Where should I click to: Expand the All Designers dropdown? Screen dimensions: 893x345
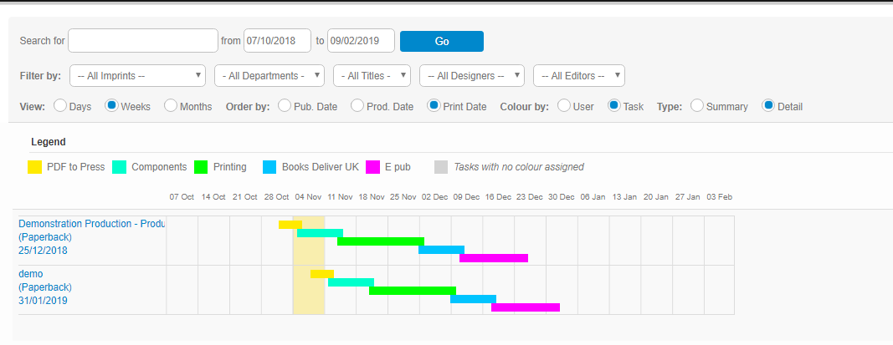(x=471, y=76)
